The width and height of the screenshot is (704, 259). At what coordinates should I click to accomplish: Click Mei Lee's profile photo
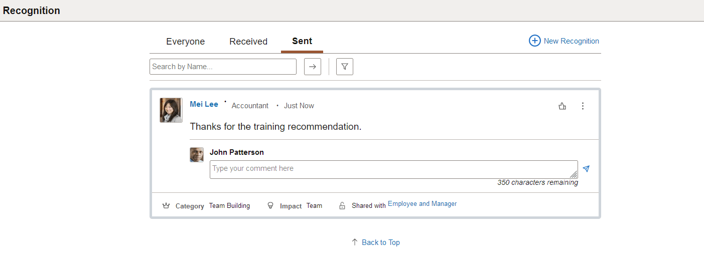point(171,110)
